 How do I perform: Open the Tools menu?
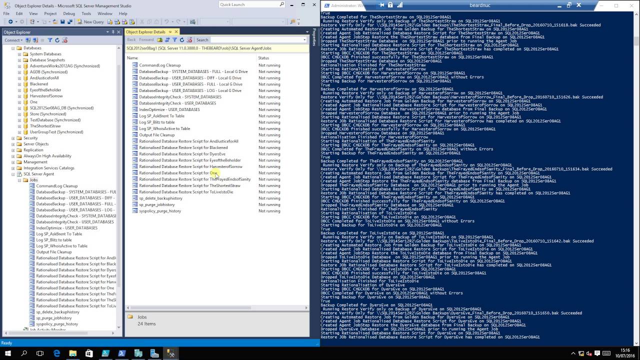click(86, 13)
